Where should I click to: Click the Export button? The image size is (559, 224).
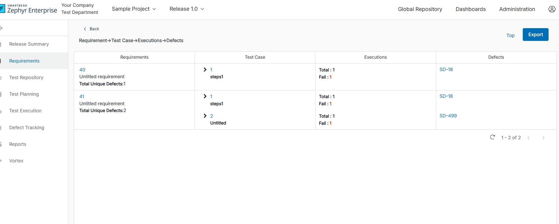coord(535,35)
